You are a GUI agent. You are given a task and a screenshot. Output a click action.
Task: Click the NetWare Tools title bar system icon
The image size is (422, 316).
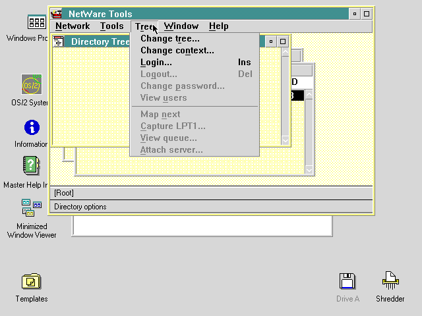tap(57, 14)
